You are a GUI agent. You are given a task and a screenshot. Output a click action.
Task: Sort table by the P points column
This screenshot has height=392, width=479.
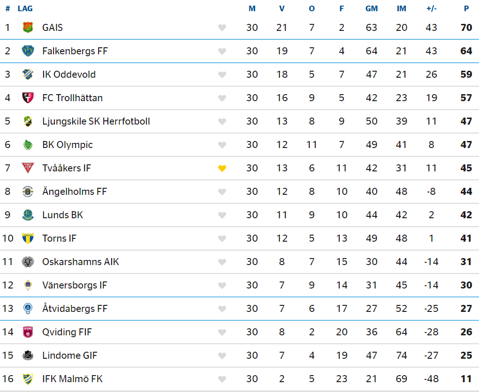click(x=466, y=8)
